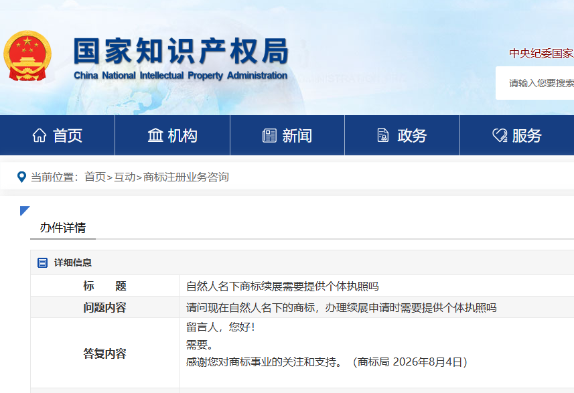Image resolution: width=574 pixels, height=393 pixels.
Task: Click the 详细信息 list icon
Action: (42, 262)
